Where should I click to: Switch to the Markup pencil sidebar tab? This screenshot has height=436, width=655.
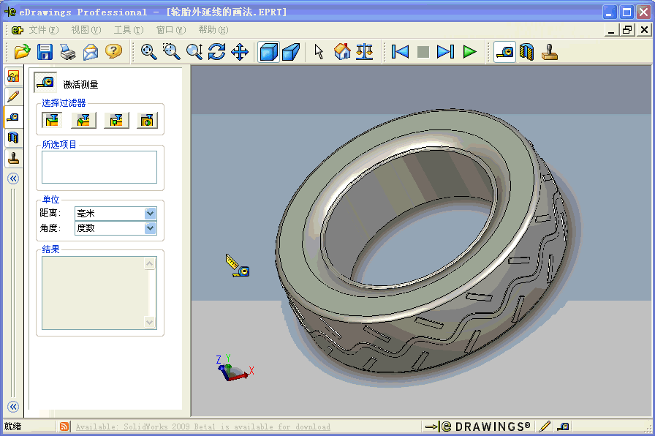click(x=13, y=97)
